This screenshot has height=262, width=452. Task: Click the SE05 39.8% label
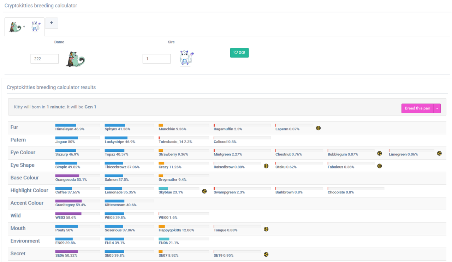pos(115,255)
